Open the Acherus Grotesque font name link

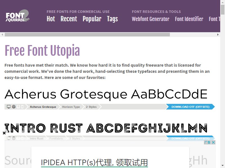point(43,107)
